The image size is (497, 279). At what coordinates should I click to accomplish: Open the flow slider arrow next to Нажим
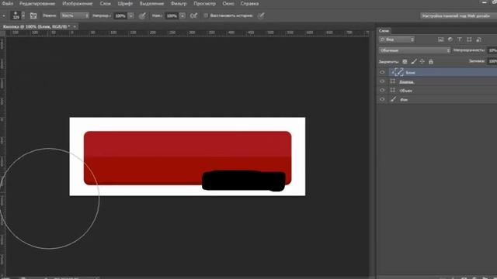[x=182, y=15]
